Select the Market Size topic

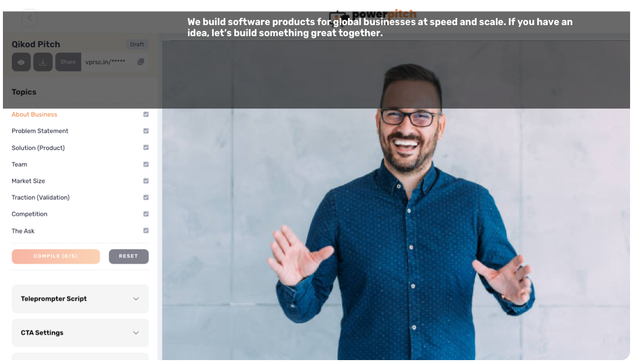[x=28, y=181]
